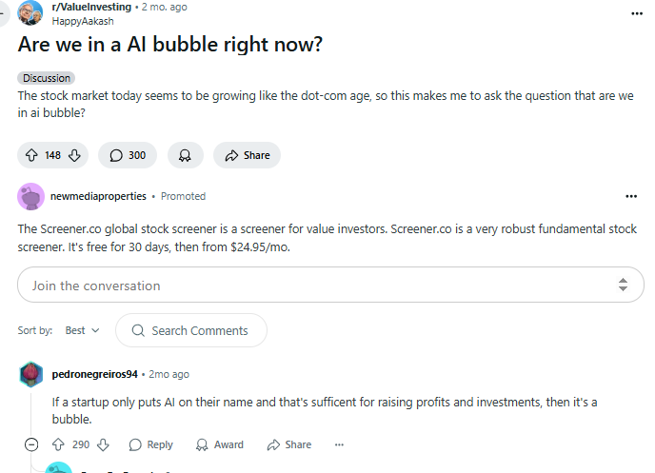Viewport: 655px width, 473px height.
Task: Downvote the pedronegreiros94 comment
Action: pyautogui.click(x=104, y=444)
